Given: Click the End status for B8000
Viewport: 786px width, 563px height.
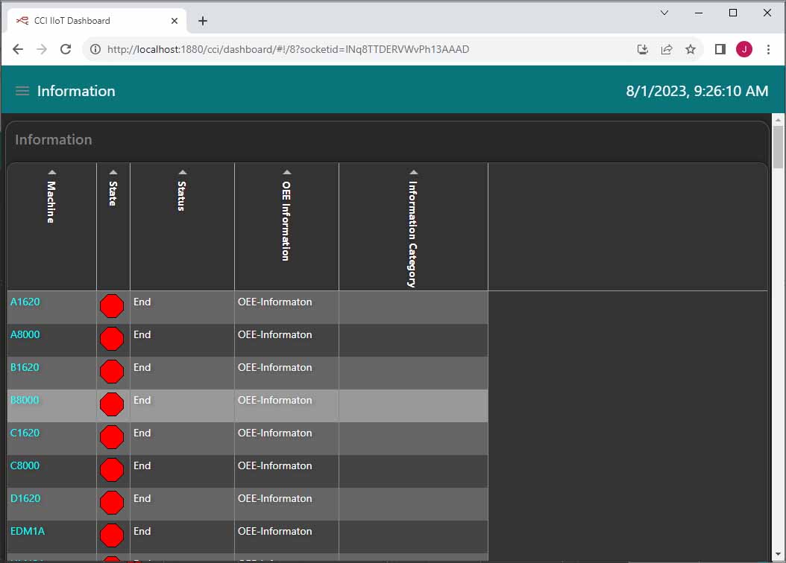Looking at the screenshot, I should point(142,401).
